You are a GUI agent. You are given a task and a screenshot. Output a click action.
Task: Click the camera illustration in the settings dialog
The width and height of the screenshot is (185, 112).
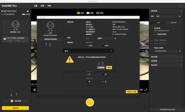point(50,26)
